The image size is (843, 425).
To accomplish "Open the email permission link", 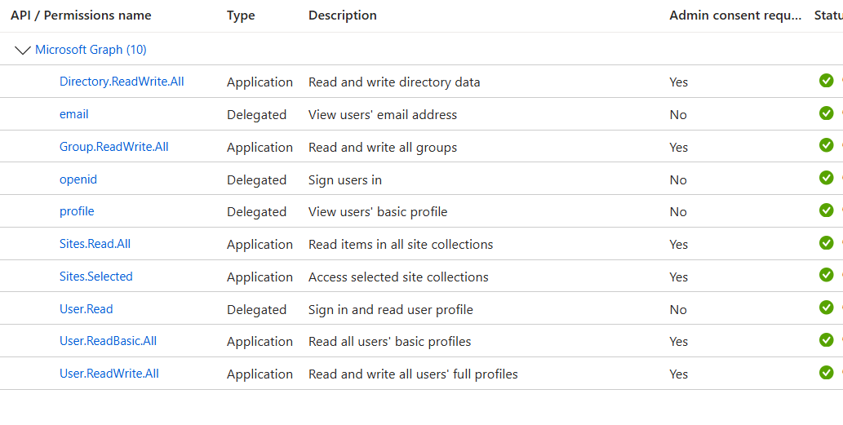I will (x=73, y=114).
